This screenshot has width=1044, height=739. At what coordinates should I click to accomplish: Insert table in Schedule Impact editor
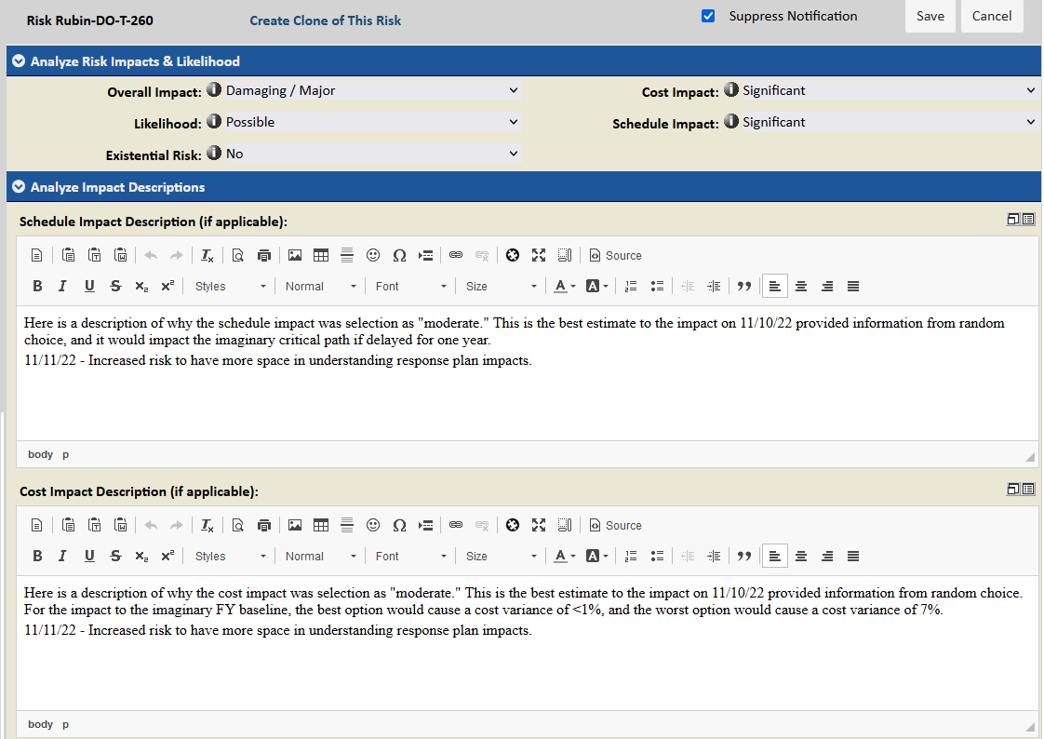coord(321,256)
